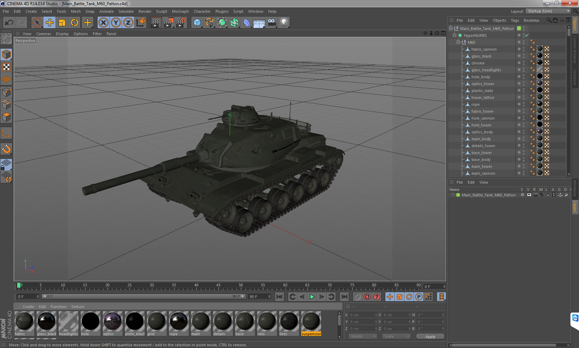Activate the Move tool in top toolbar

point(50,23)
